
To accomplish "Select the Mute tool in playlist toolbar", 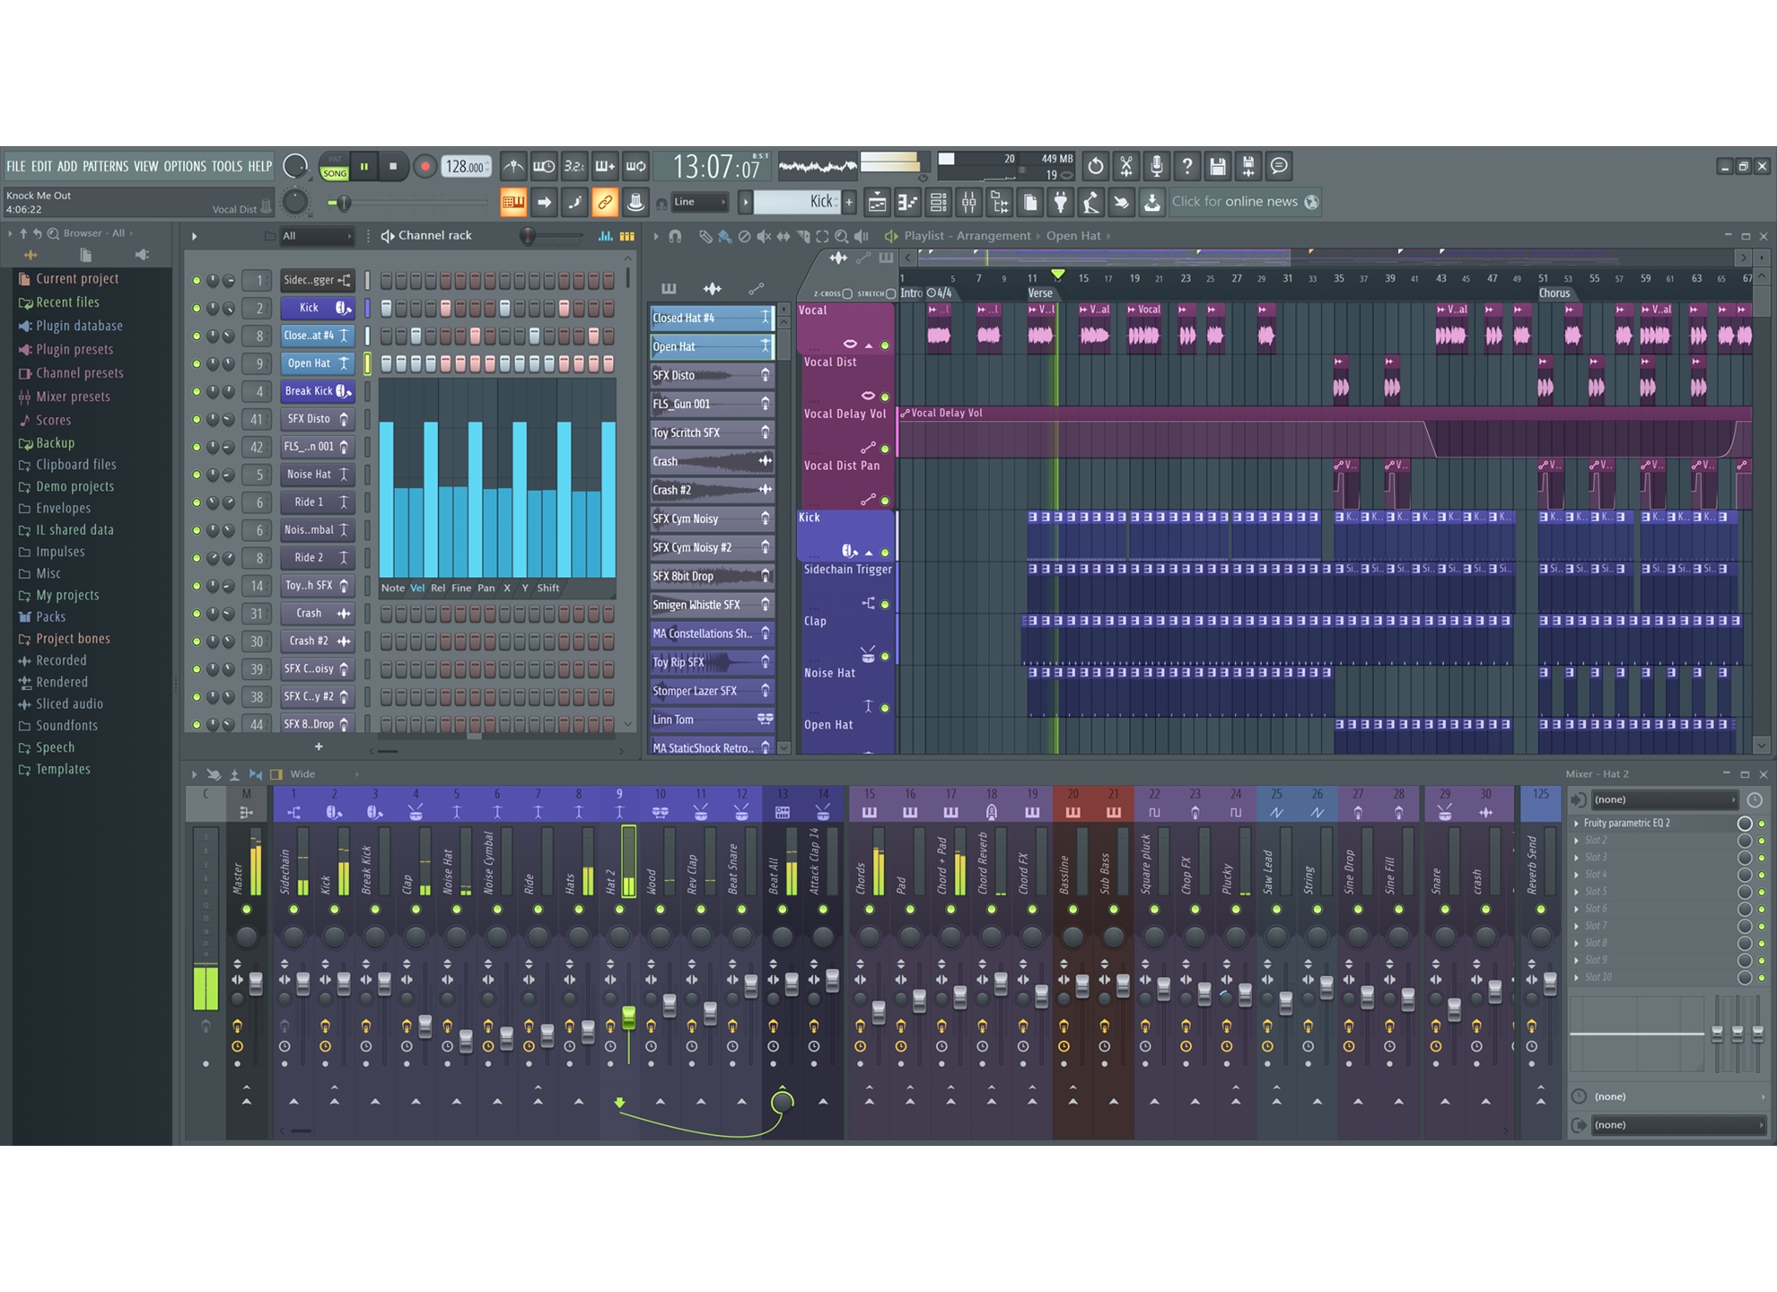I will 764,235.
